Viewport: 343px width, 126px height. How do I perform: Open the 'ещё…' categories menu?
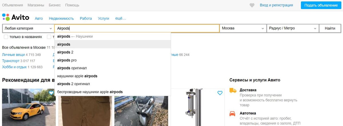click(120, 18)
